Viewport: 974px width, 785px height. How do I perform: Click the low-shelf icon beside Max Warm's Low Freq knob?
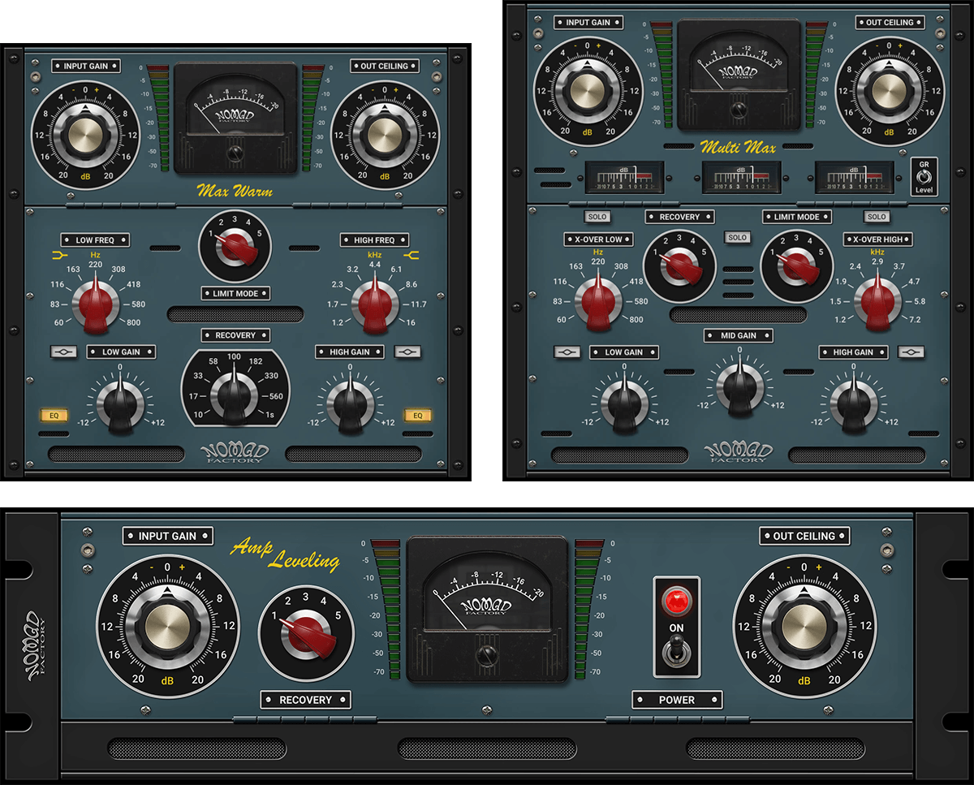[58, 255]
